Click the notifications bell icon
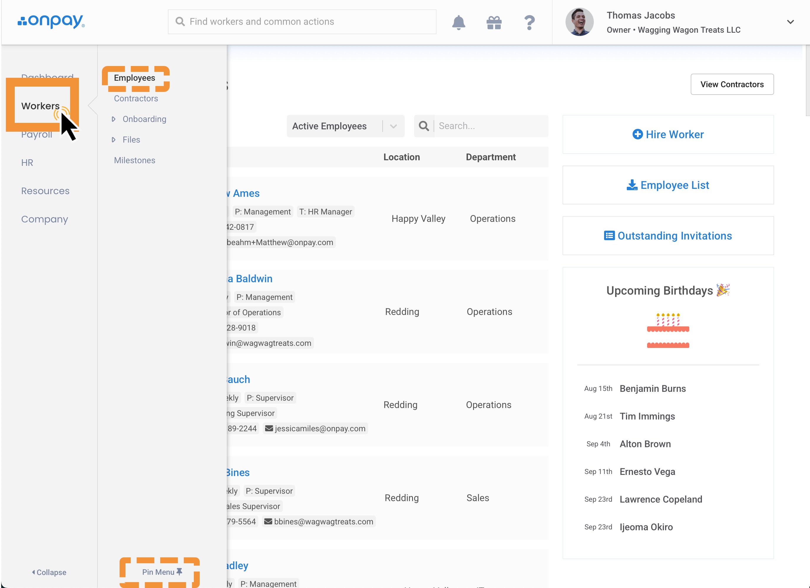 click(x=458, y=22)
